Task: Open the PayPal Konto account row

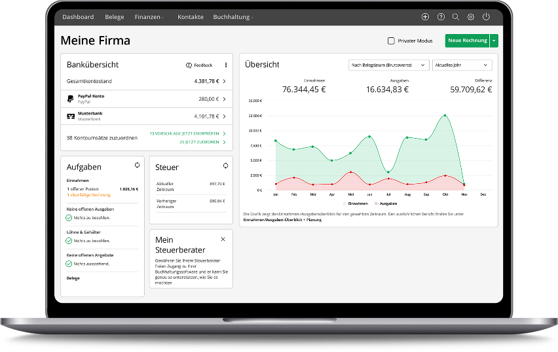Action: click(146, 99)
